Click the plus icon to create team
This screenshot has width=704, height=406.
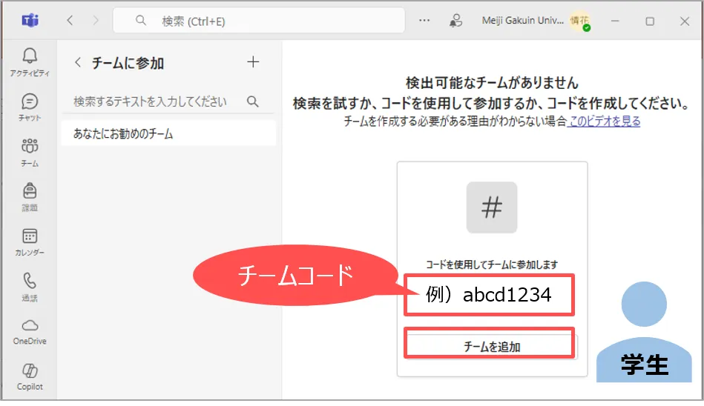[253, 62]
